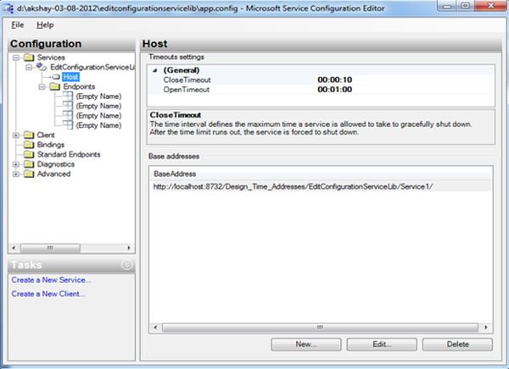Expand the Client tree node
This screenshot has width=509, height=369.
click(x=15, y=135)
